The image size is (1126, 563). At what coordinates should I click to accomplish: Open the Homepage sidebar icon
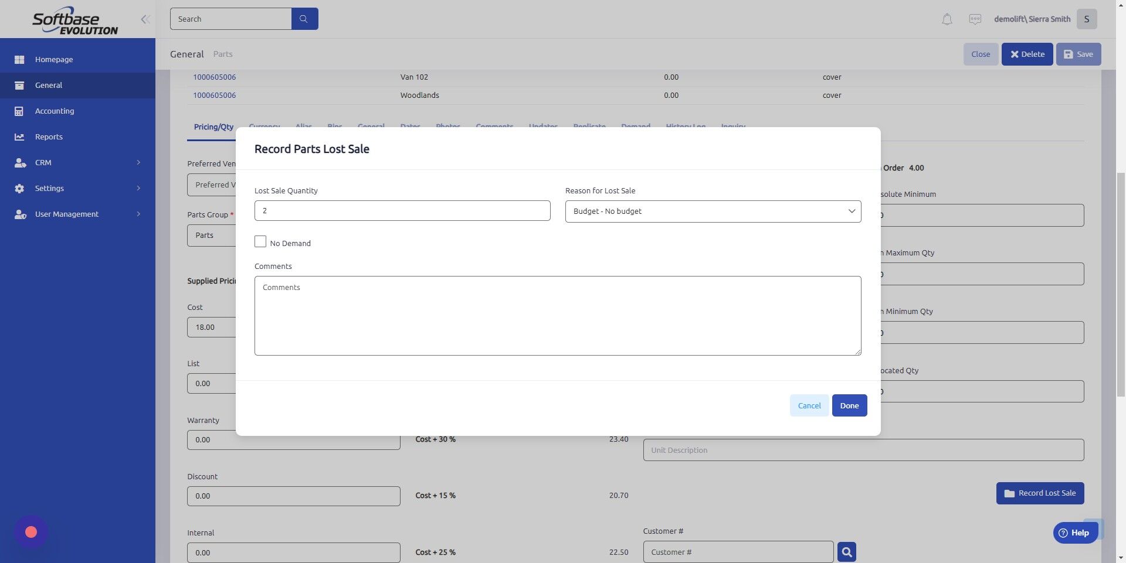[19, 59]
